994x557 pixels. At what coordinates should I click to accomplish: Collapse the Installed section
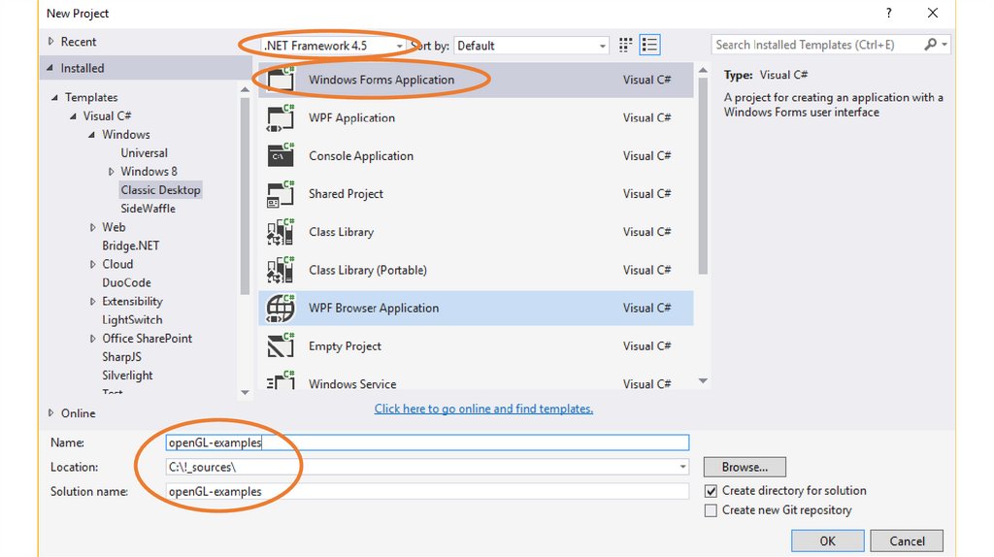(50, 68)
